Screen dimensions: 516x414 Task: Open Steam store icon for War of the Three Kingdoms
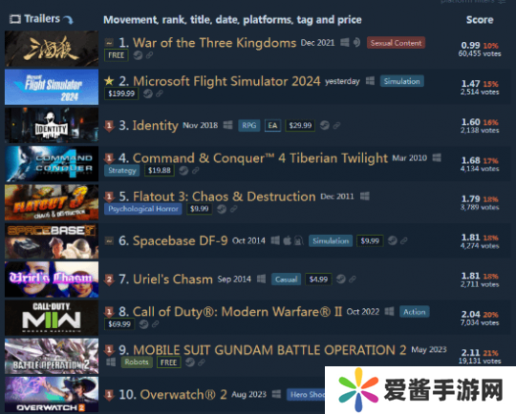click(138, 55)
